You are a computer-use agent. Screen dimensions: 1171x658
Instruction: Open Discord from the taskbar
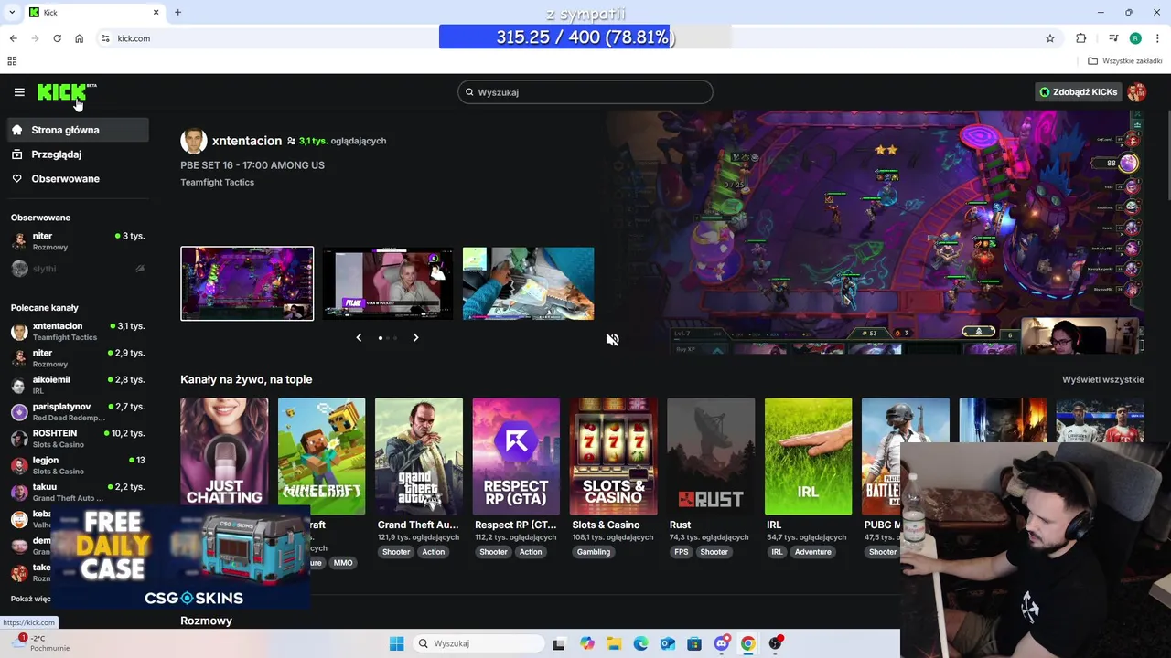(722, 643)
